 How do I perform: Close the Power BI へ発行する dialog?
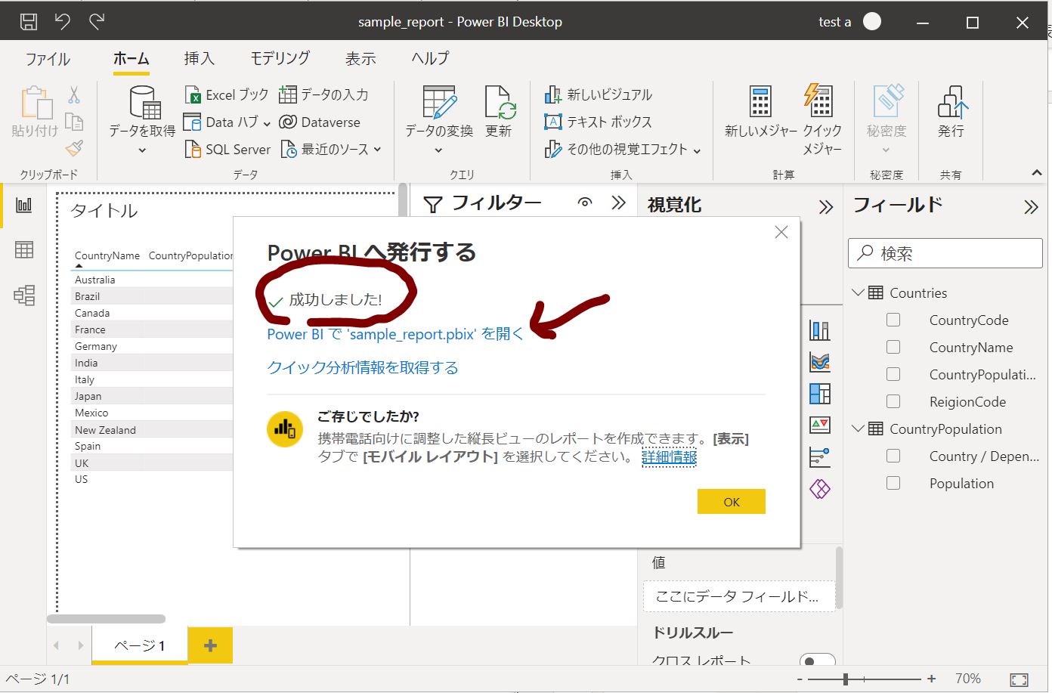pos(781,232)
